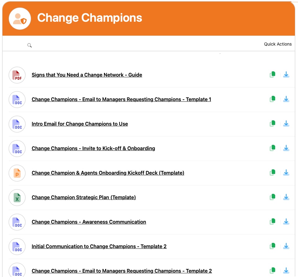Open the Intro Email for Change Champions link
Screen dimensions: 298x277
point(80,124)
